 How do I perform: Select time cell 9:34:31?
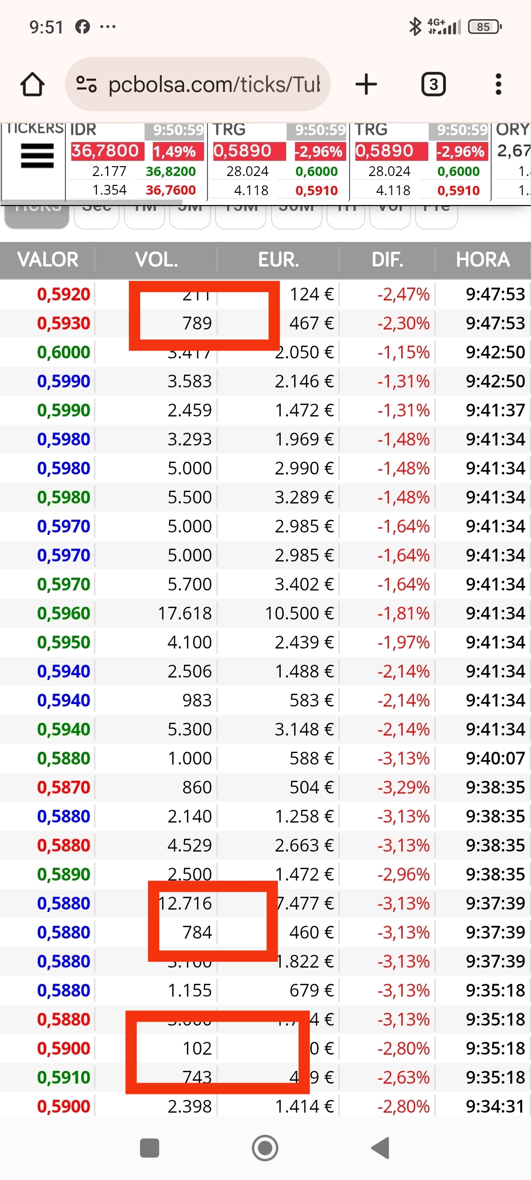(496, 1106)
